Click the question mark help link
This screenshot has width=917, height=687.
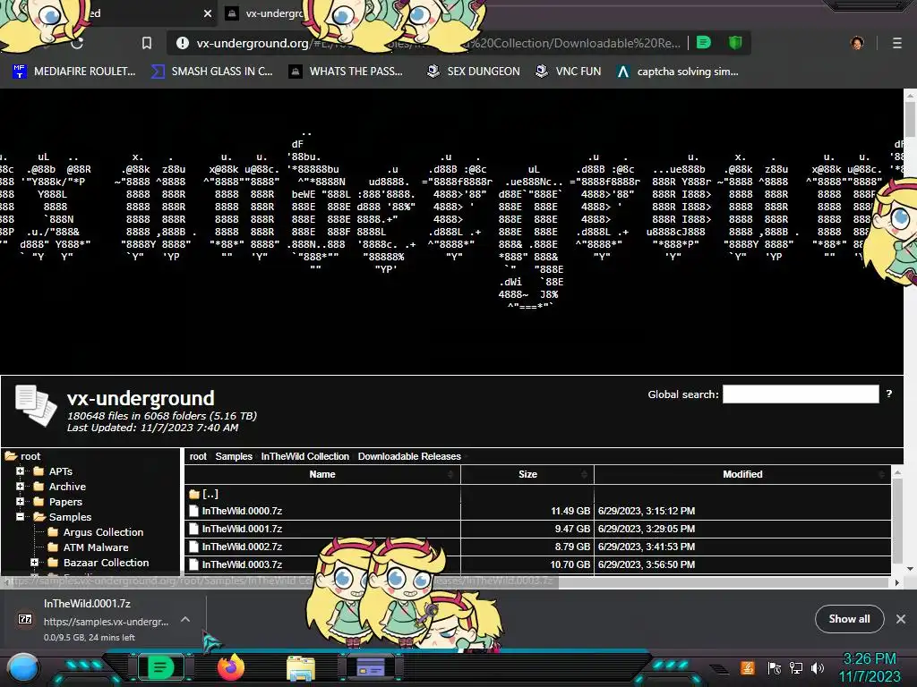click(x=889, y=394)
